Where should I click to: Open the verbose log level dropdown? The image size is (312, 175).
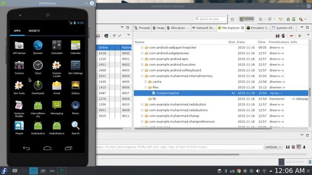coord(273,147)
